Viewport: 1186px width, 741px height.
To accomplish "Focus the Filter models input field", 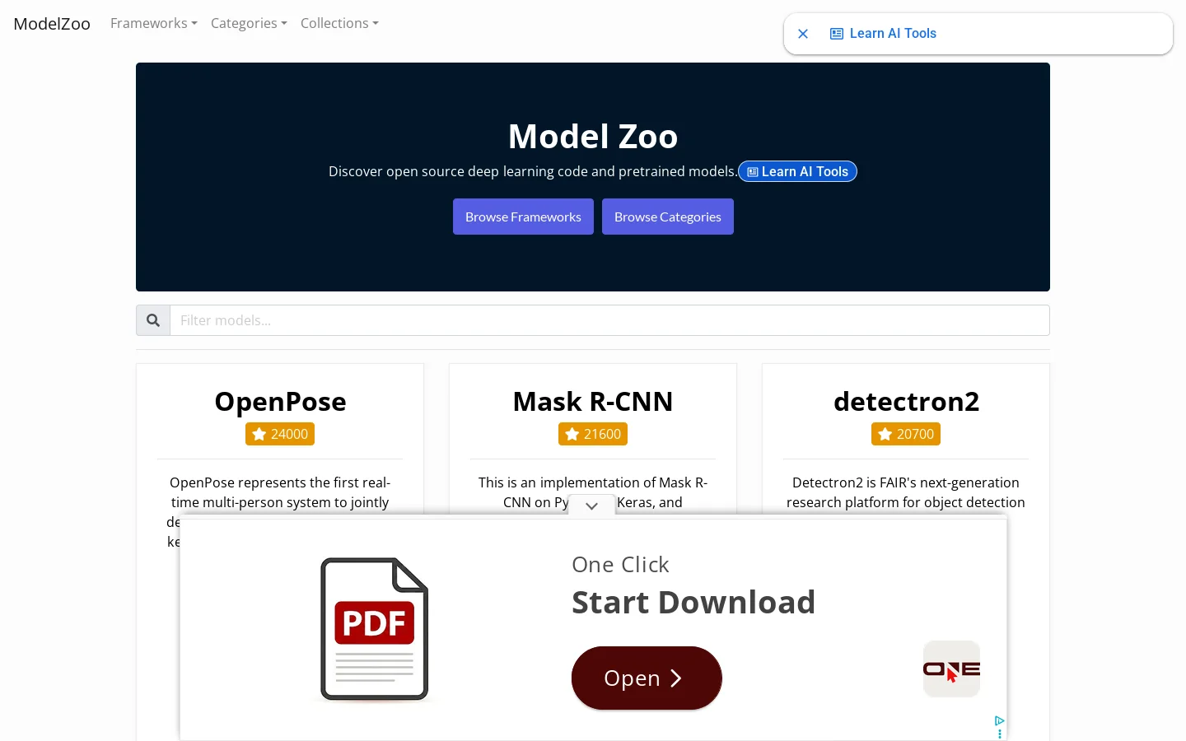I will pos(609,320).
